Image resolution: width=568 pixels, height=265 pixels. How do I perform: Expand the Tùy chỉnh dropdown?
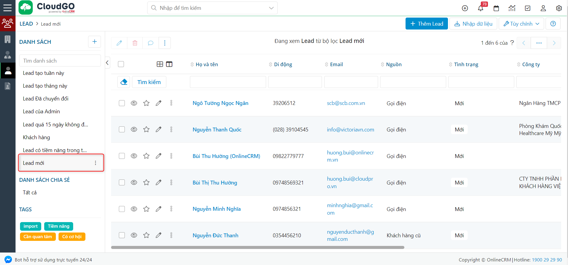[x=521, y=24]
